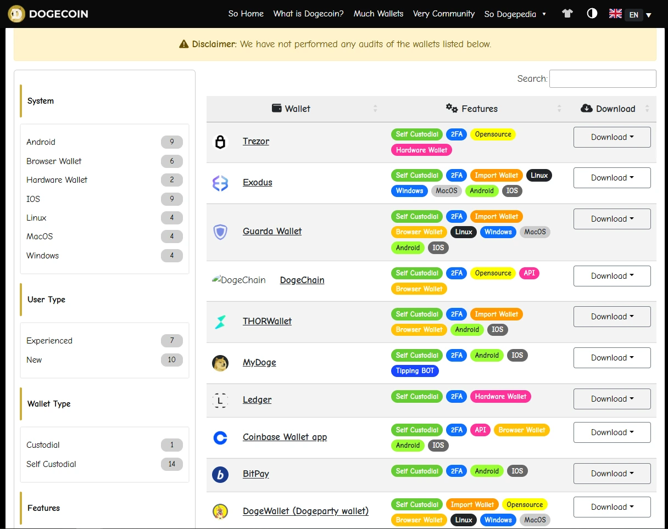This screenshot has width=668, height=529.
Task: Click the Dogecoin logo icon in the navbar
Action: (16, 14)
